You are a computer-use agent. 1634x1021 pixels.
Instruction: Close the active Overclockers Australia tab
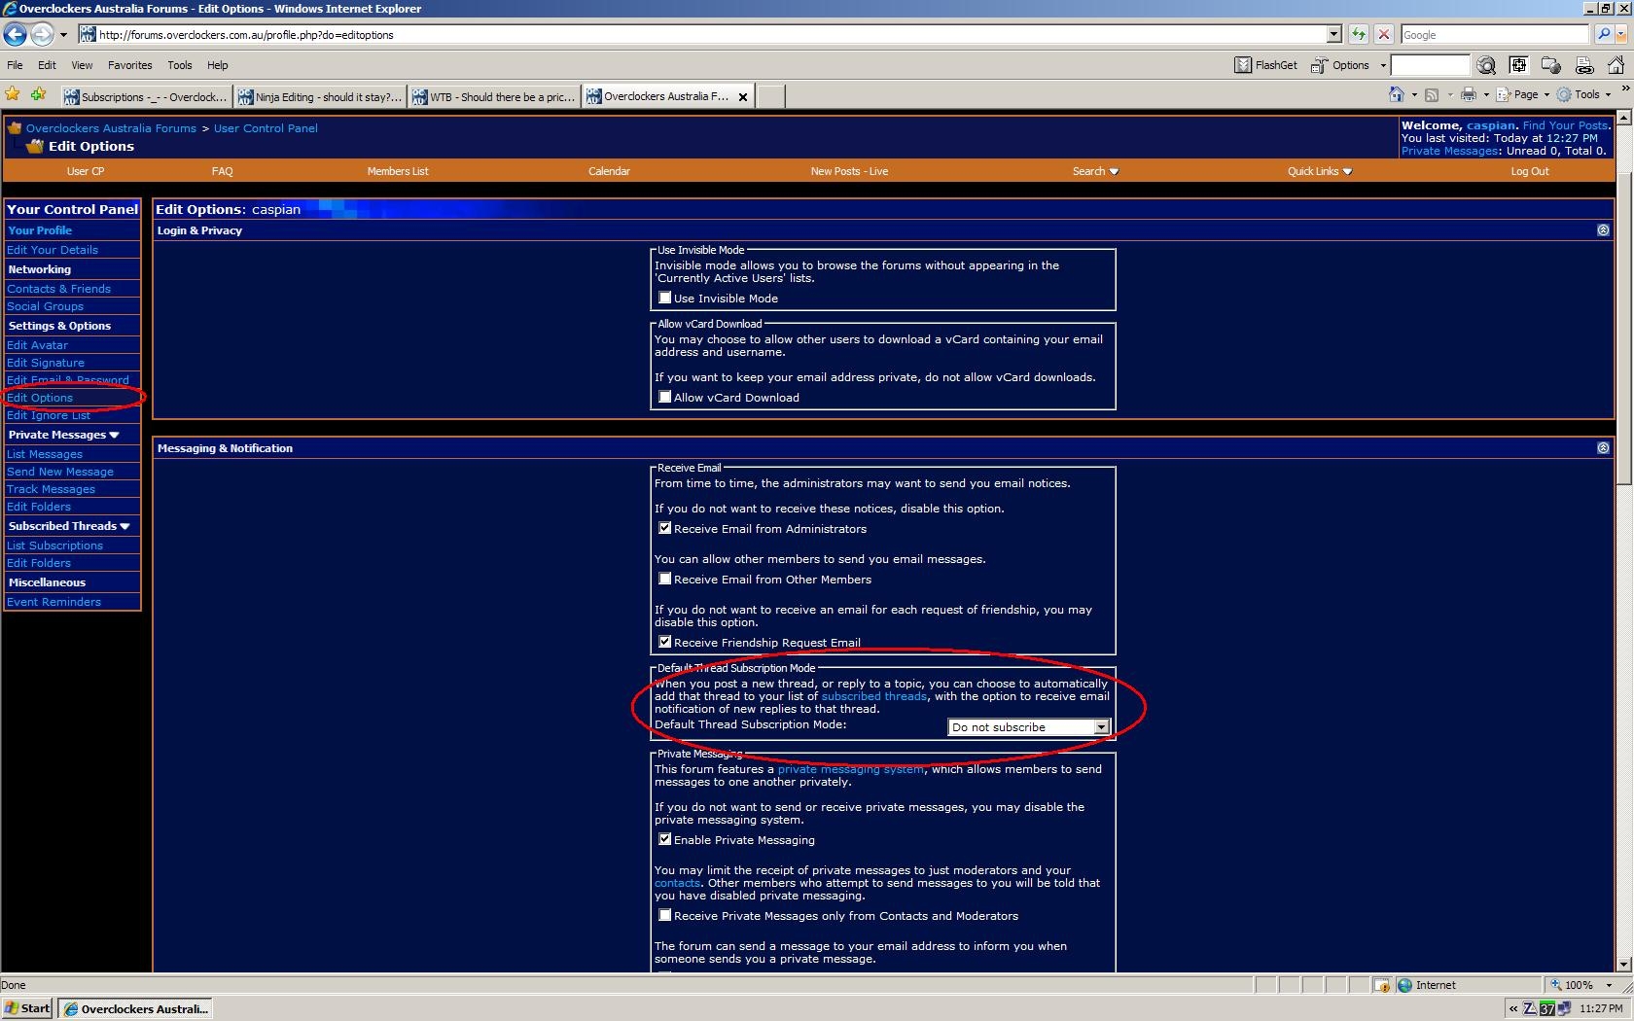(x=743, y=97)
